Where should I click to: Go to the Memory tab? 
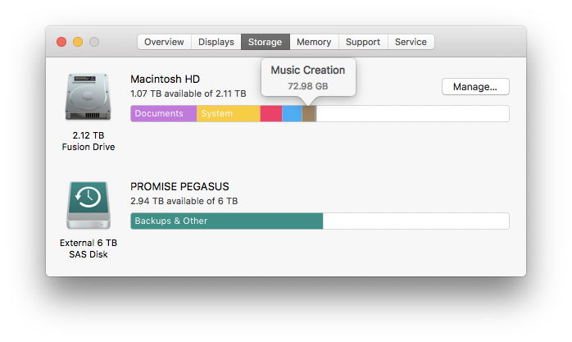coord(313,42)
